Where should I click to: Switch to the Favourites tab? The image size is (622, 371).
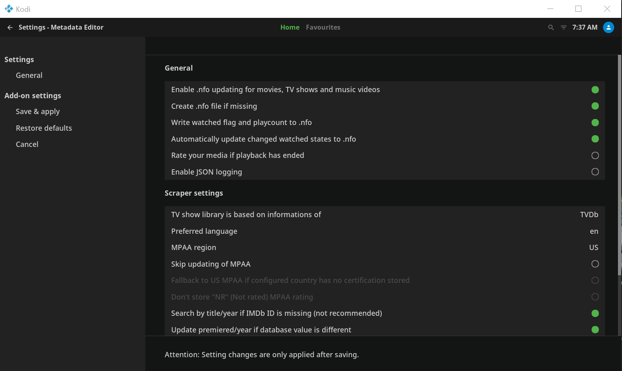pos(323,28)
